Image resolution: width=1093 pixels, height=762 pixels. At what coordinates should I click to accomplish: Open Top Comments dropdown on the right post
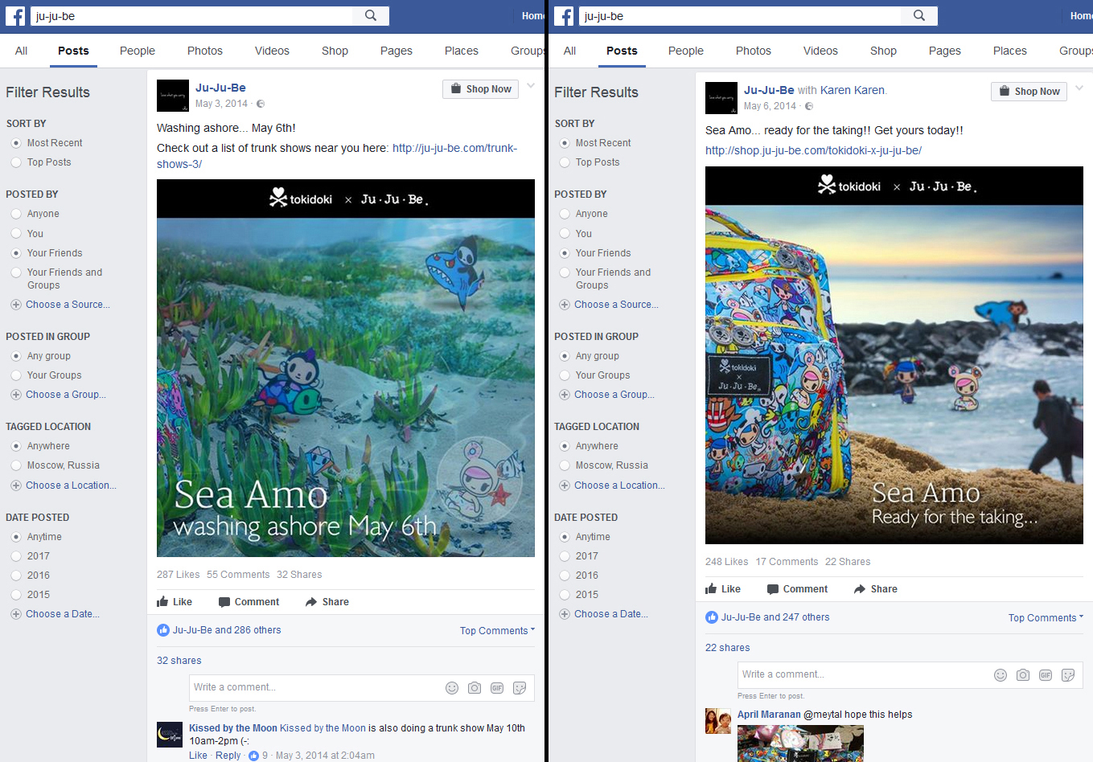pos(1046,618)
